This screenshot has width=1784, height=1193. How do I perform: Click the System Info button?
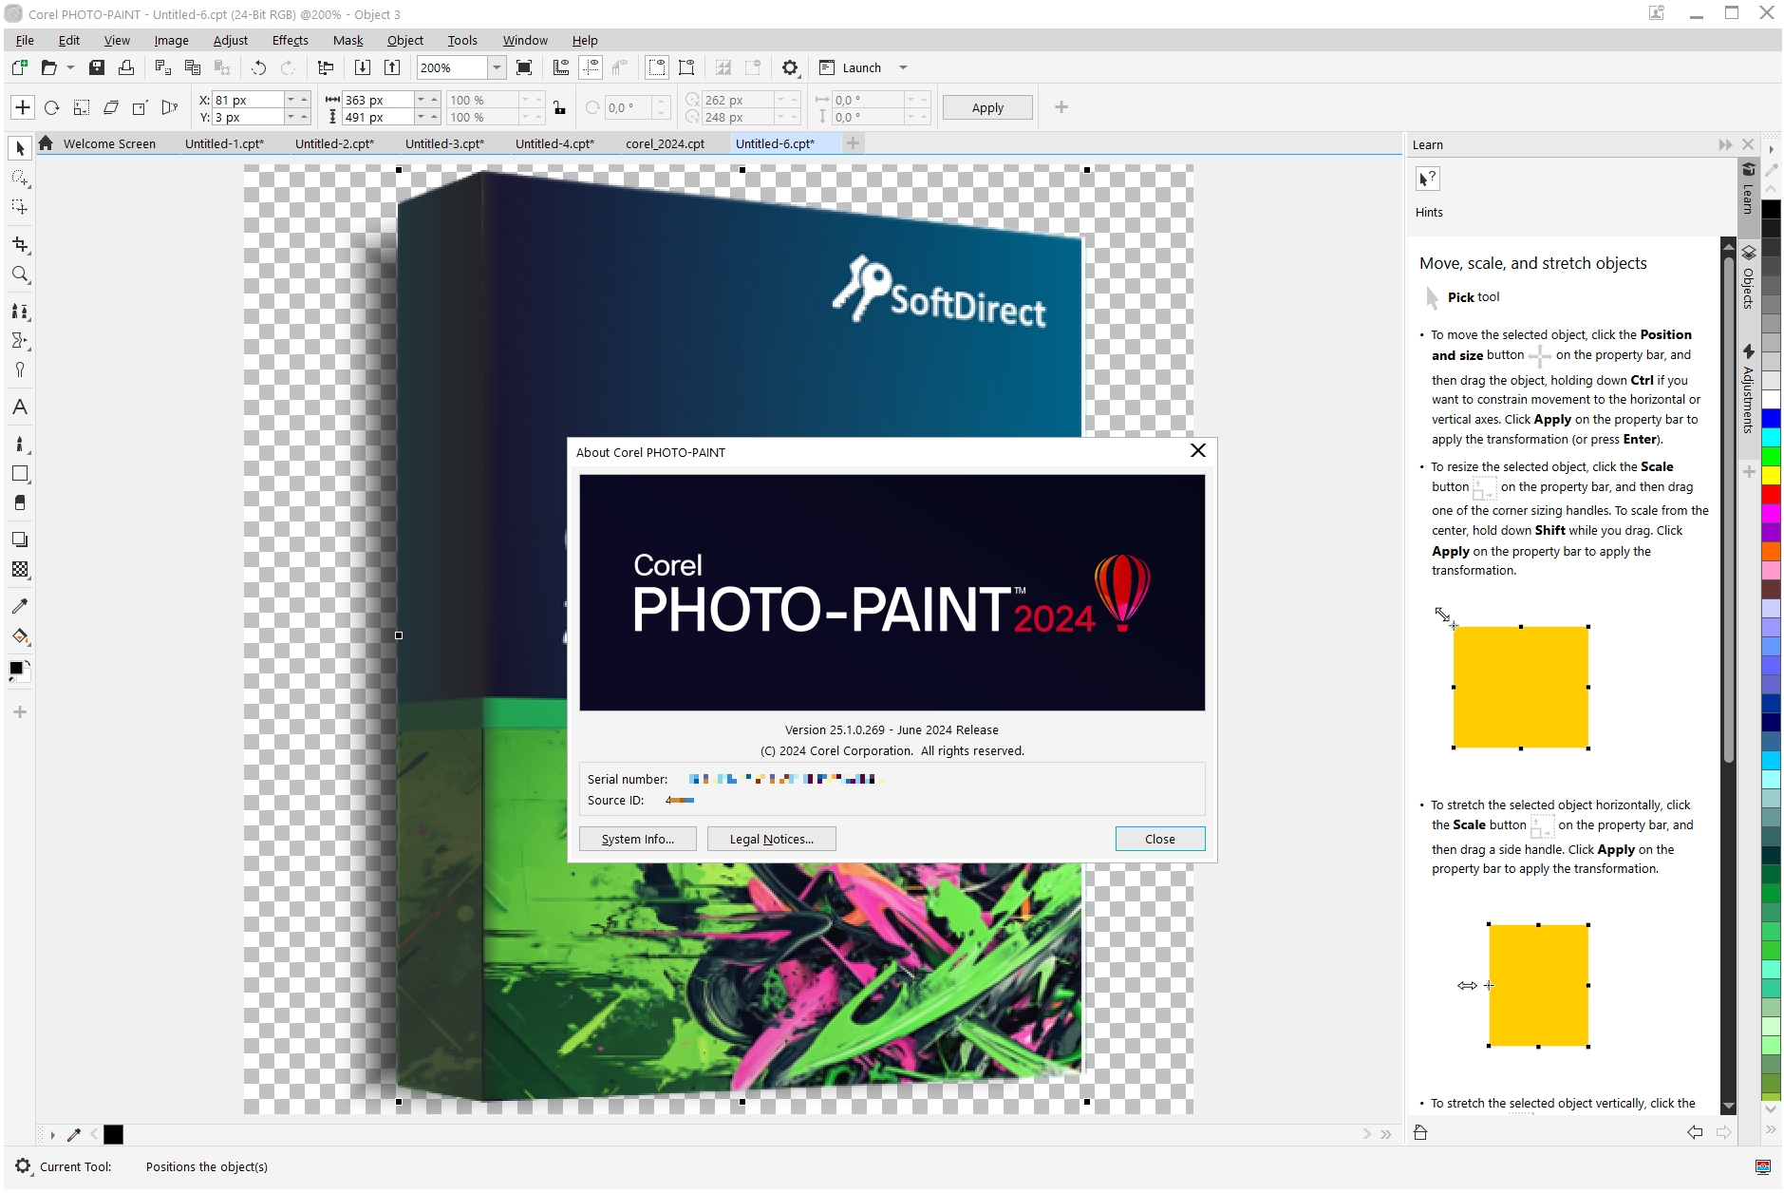[x=637, y=839]
